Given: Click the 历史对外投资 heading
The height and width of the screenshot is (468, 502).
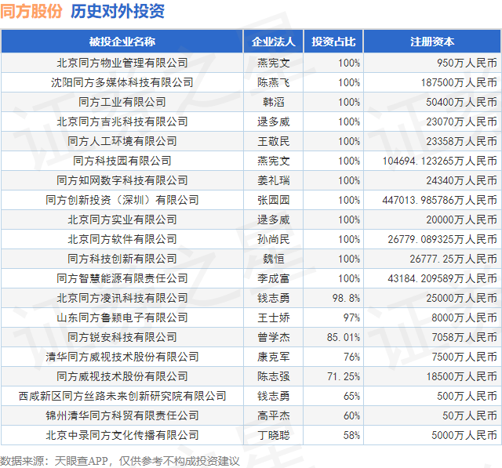Looking at the screenshot, I should (118, 11).
